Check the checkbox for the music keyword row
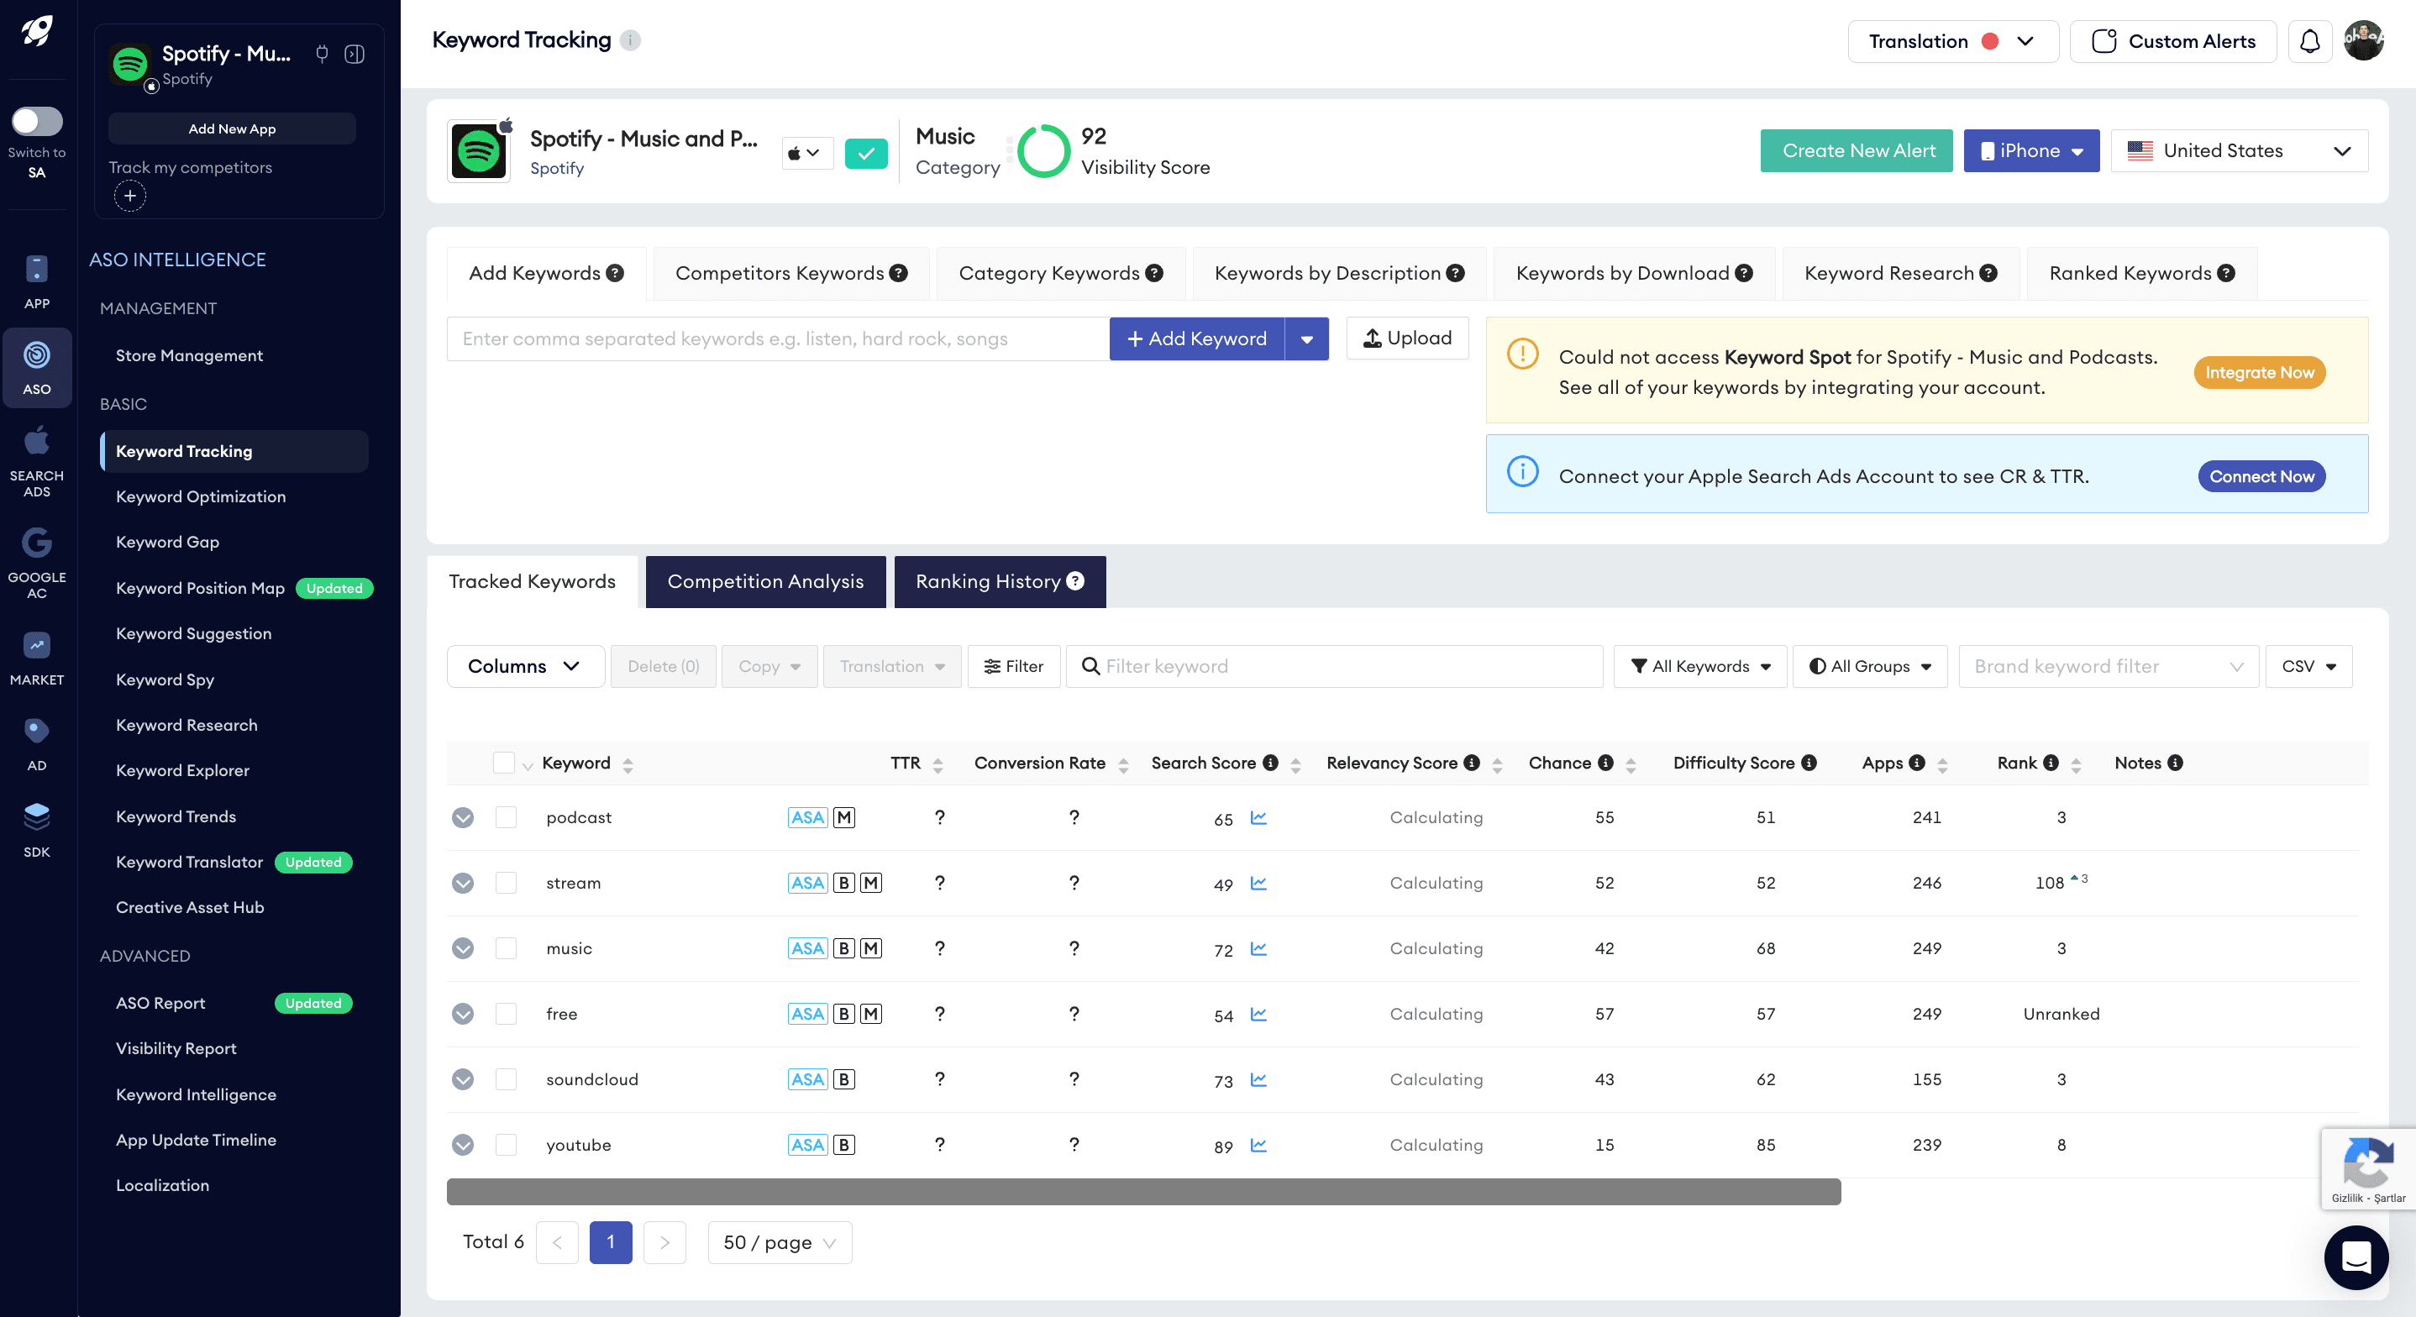 coord(507,948)
